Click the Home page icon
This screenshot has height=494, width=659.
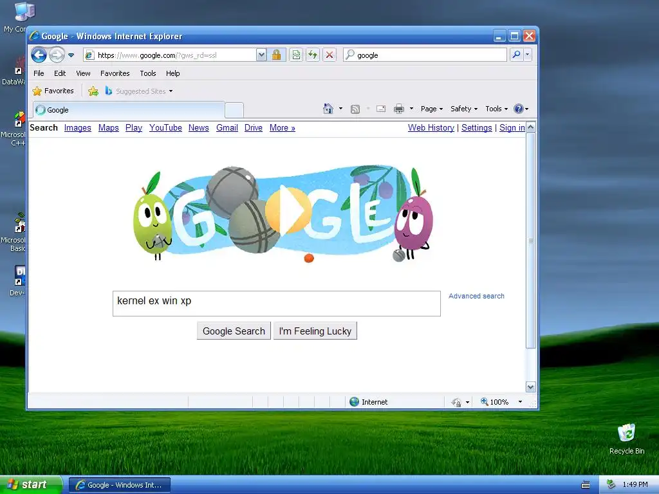328,109
